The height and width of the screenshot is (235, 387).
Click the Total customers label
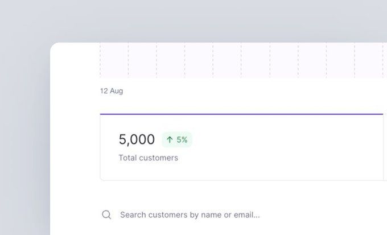(x=148, y=158)
